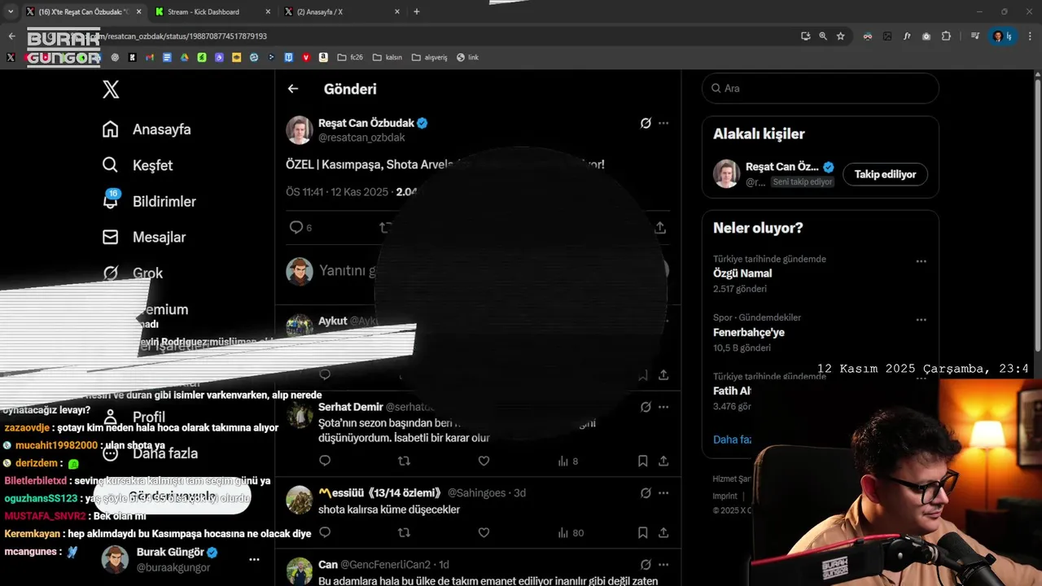Share Aykut's comment
The height and width of the screenshot is (586, 1042).
[663, 374]
